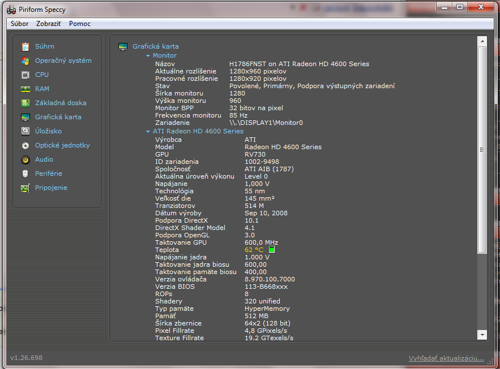
Task: Go to Optické jednotky section
Action: coord(62,145)
